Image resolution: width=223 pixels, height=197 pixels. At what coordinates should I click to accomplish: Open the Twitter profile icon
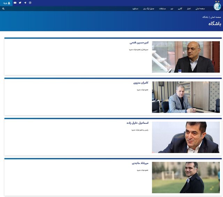[20, 3]
